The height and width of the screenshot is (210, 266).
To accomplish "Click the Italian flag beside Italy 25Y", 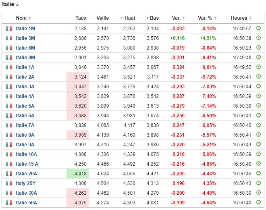I will click(x=8, y=183).
